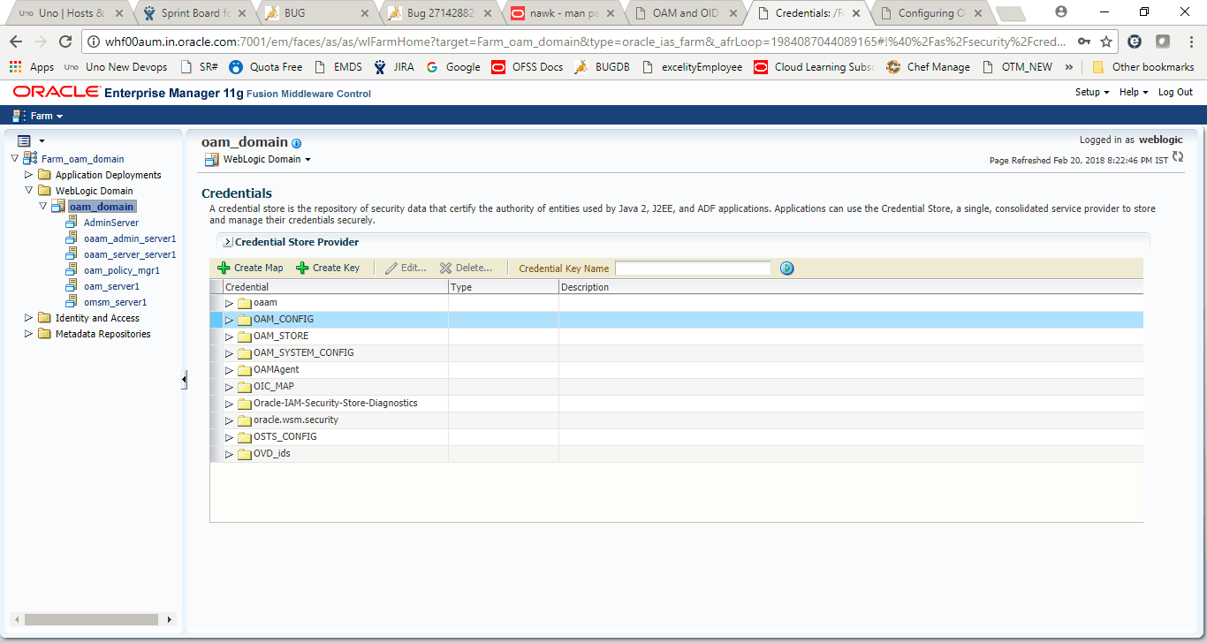Select the oracle.wsm.security row
The height and width of the screenshot is (643, 1207).
pos(676,420)
